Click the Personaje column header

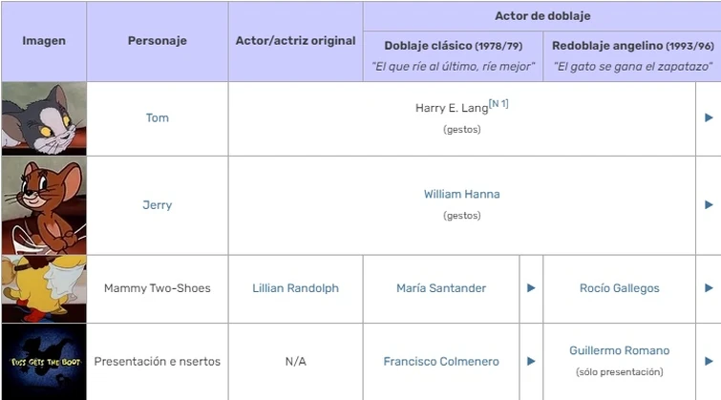tap(157, 41)
